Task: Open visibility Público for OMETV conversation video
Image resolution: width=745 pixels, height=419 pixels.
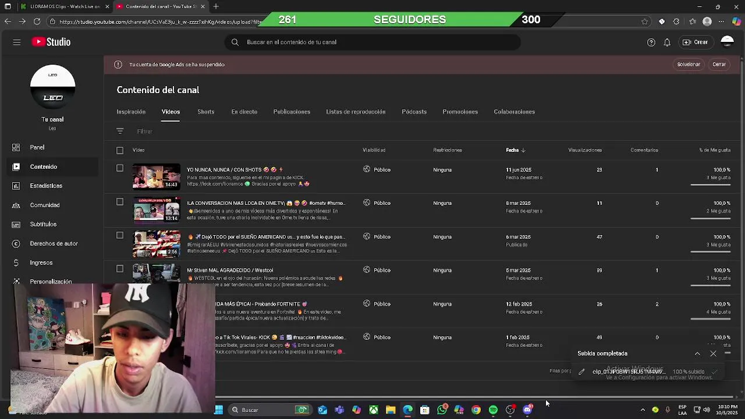Action: 377,203
